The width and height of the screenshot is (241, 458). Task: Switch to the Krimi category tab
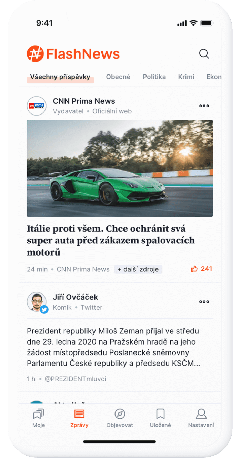(x=186, y=77)
